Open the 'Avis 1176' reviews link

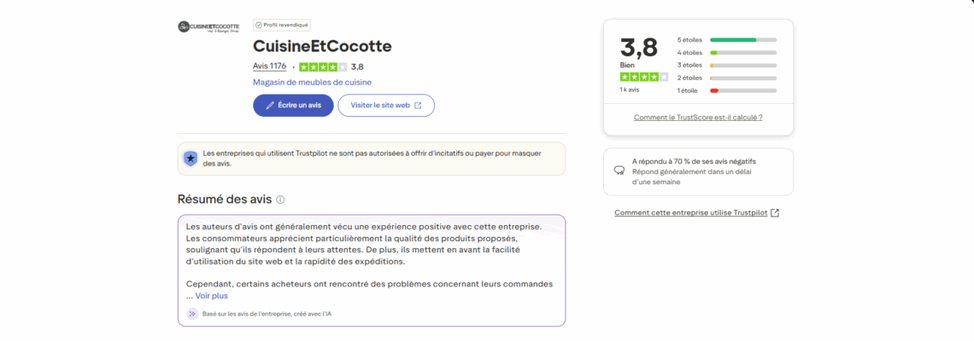click(x=270, y=66)
